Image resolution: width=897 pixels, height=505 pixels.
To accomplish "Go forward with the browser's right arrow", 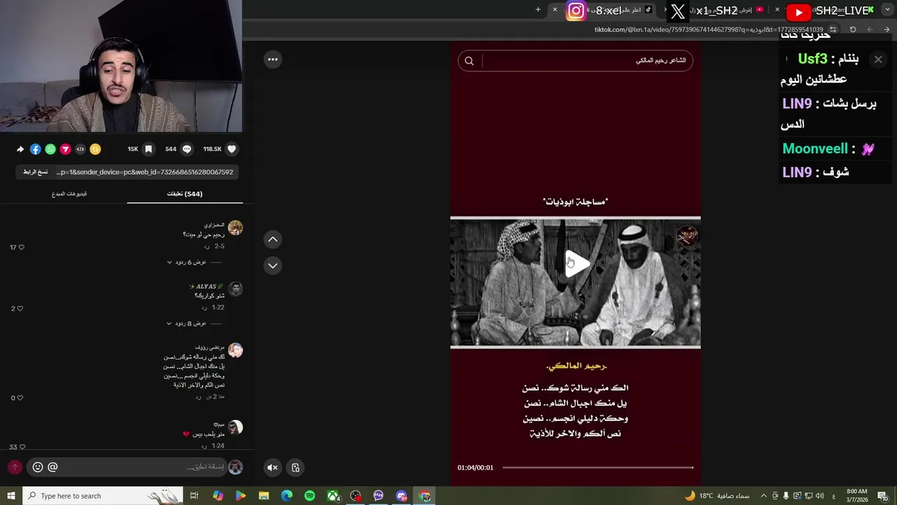I will coord(887,29).
